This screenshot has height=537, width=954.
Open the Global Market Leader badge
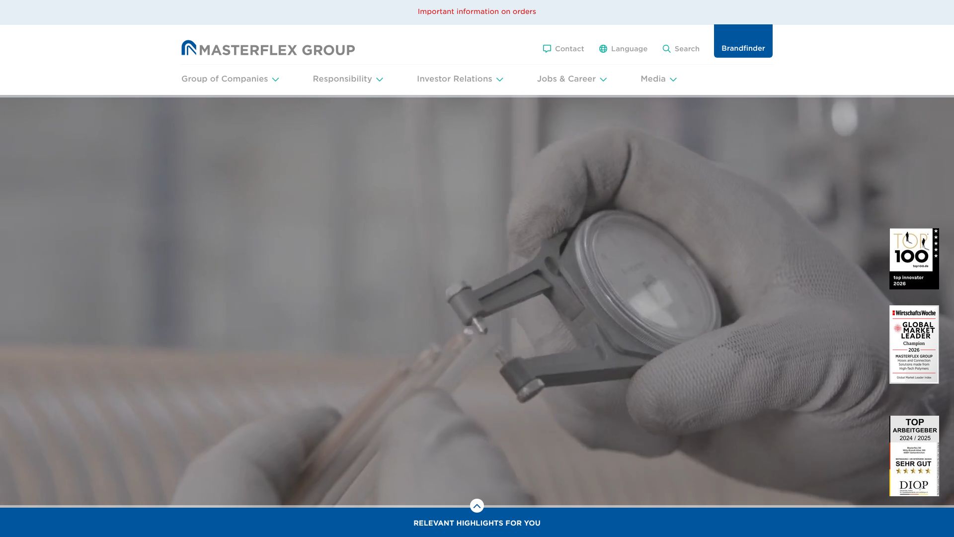click(914, 344)
